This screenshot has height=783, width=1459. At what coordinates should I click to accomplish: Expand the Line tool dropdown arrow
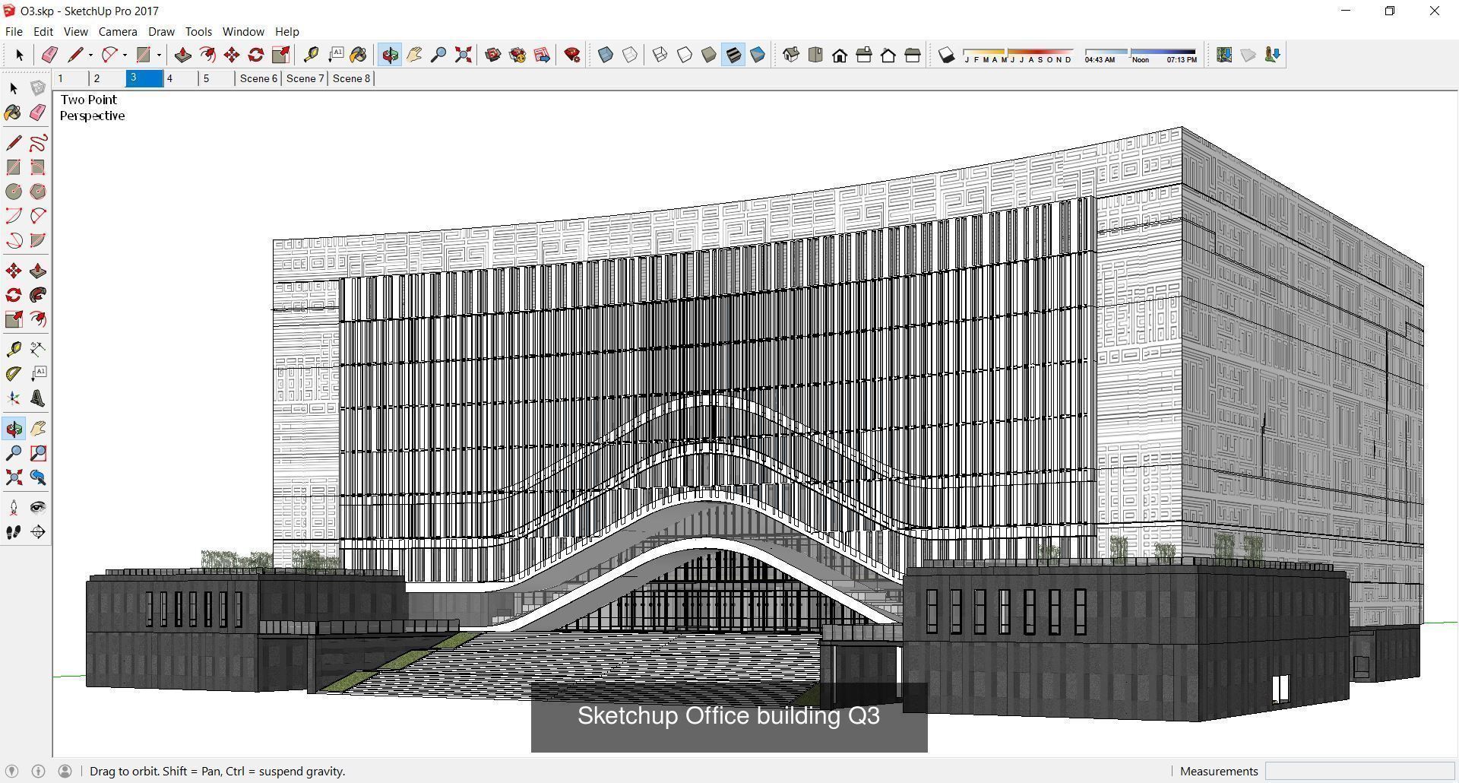(90, 55)
